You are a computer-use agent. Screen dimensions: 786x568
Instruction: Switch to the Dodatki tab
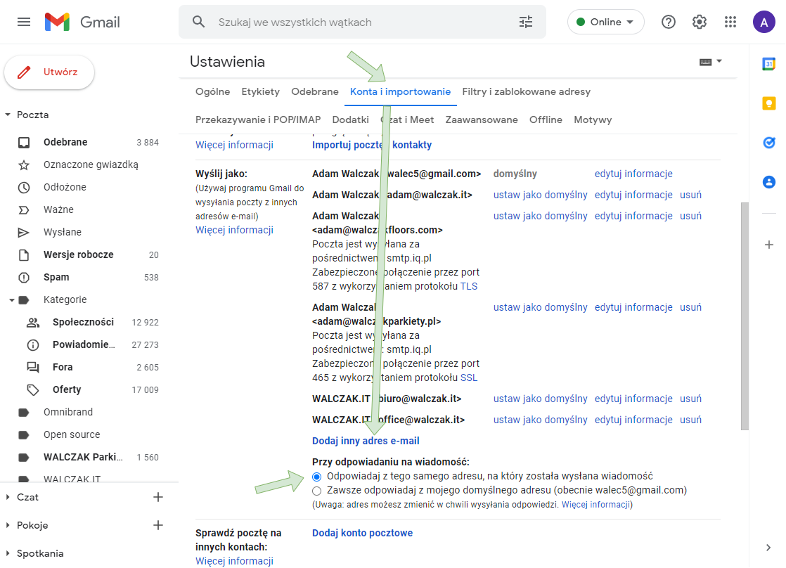[350, 120]
